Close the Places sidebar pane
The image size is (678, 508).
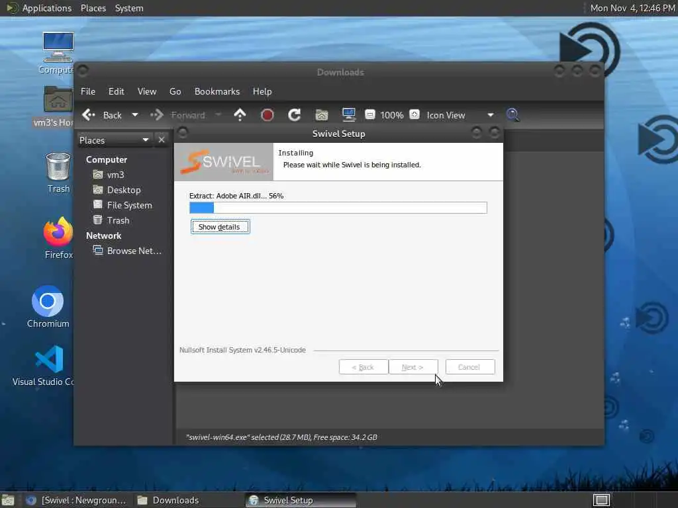(x=162, y=140)
